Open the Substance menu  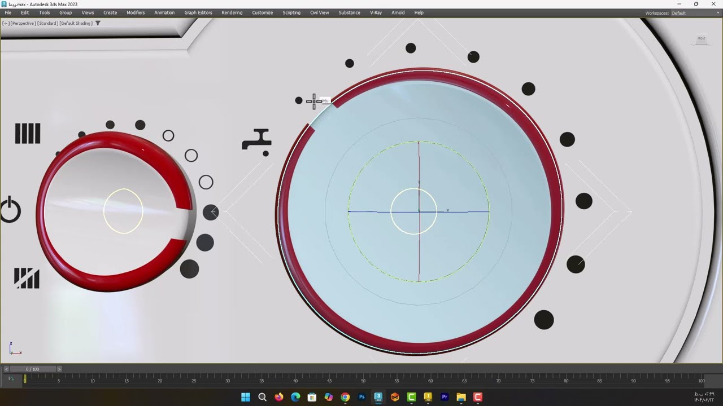coord(349,12)
